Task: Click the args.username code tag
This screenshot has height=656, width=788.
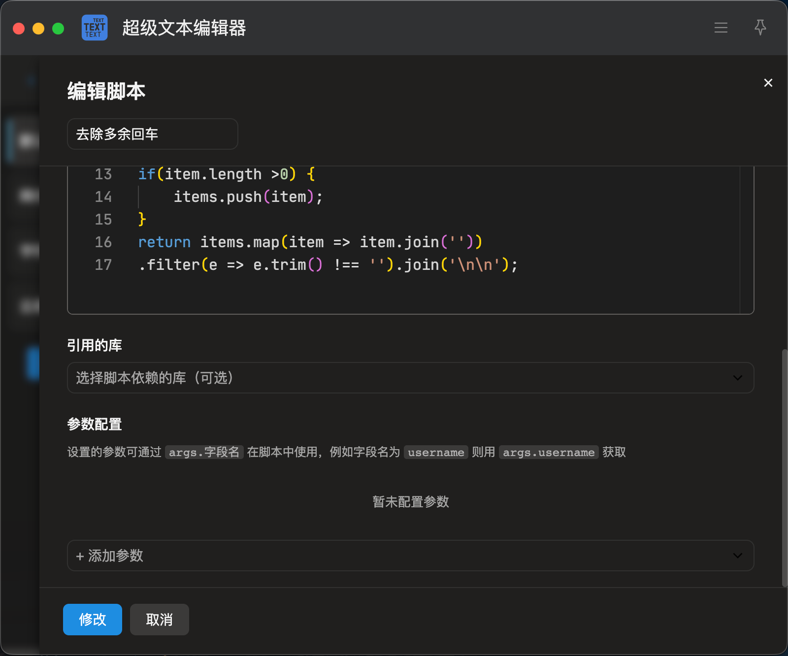Action: (549, 452)
